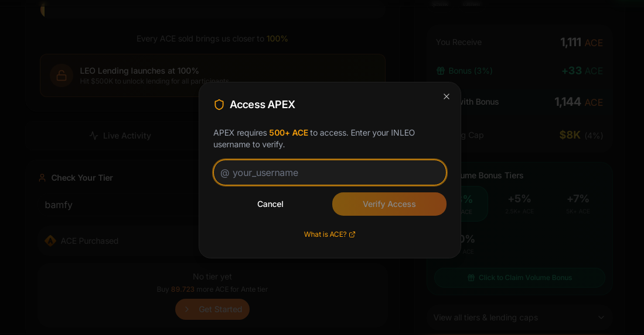Switch to the Live Activity tab
Image resolution: width=644 pixels, height=335 pixels.
[121, 136]
